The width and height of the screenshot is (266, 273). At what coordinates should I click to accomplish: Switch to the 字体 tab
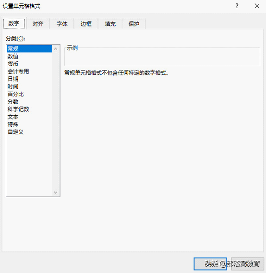(x=62, y=24)
